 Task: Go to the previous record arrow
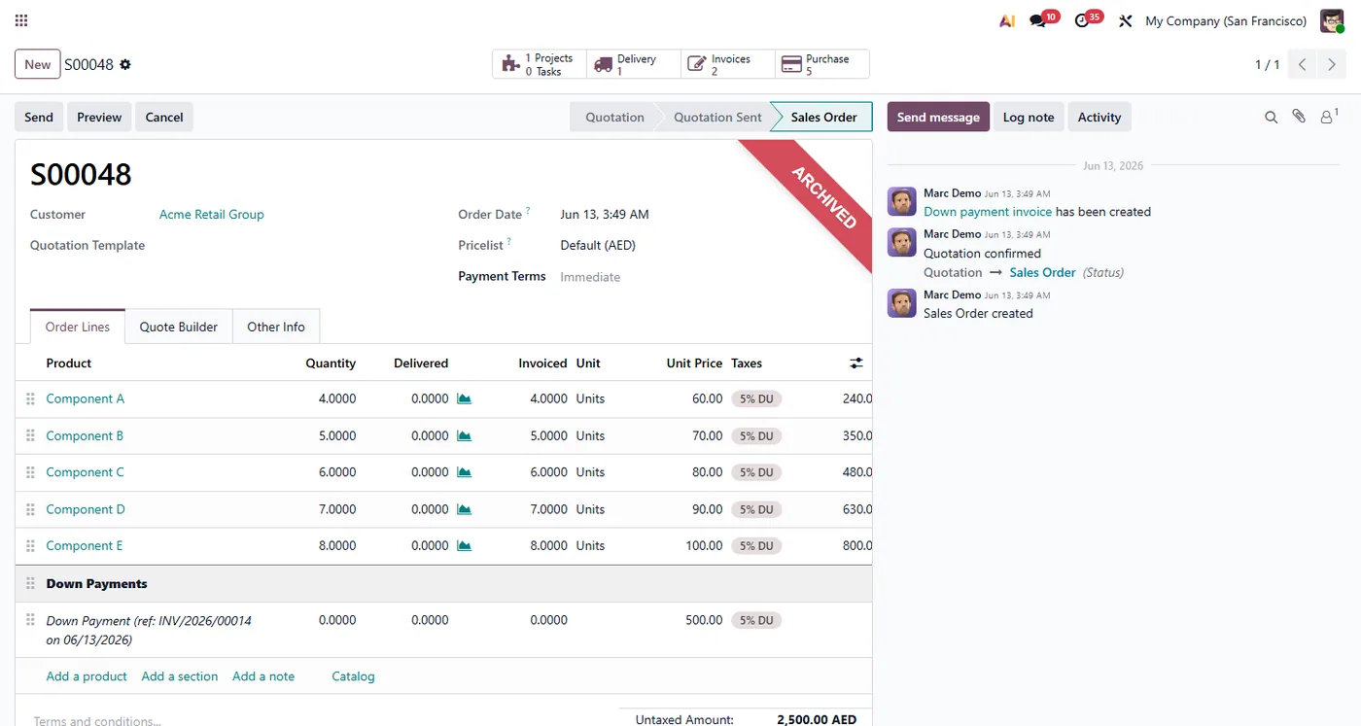[x=1303, y=65]
